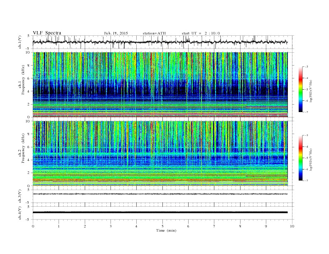The width and height of the screenshot is (329, 254).
Task: Click the 'ch.1(V)' waveform axis label
Action: coord(20,42)
